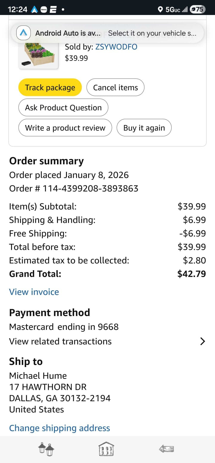
Task: Tap the house icon in bottom navigation
Action: (106, 450)
